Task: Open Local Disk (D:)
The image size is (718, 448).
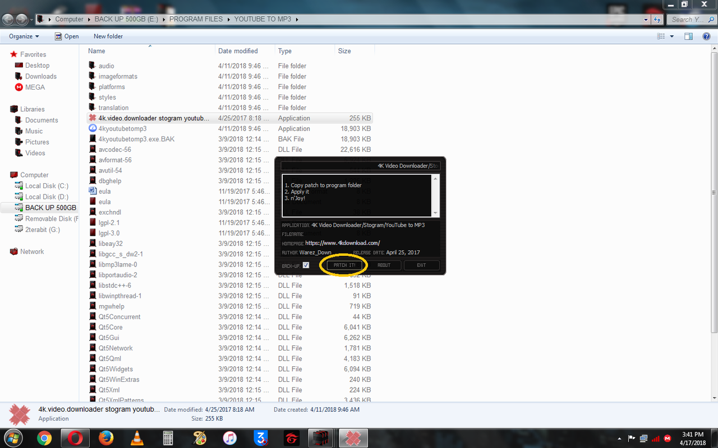Action: tap(47, 197)
